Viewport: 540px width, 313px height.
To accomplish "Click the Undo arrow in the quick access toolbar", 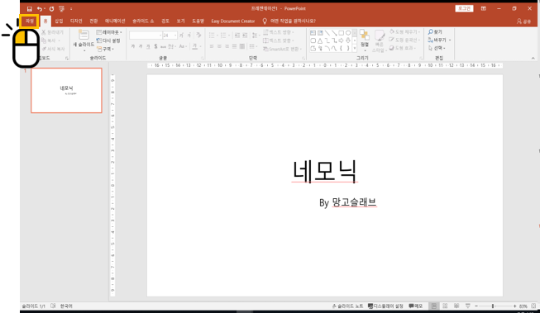I will [x=40, y=8].
